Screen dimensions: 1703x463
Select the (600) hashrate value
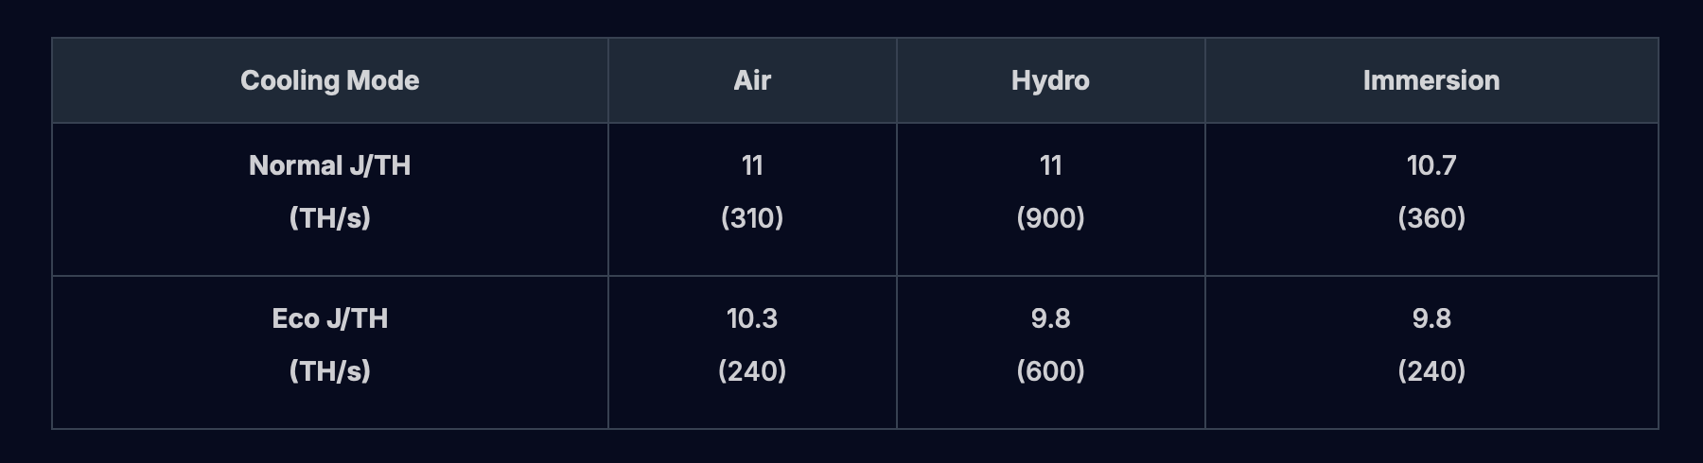1050,371
